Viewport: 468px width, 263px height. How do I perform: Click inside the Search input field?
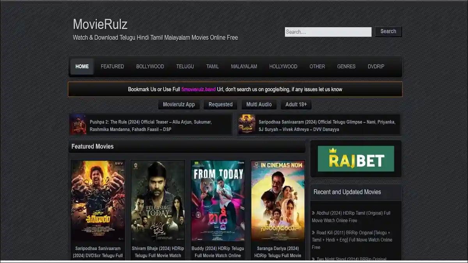328,32
